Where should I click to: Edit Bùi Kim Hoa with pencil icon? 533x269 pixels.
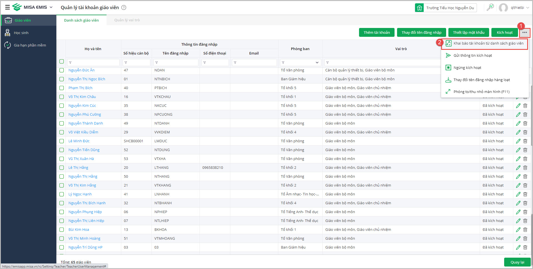click(518, 230)
